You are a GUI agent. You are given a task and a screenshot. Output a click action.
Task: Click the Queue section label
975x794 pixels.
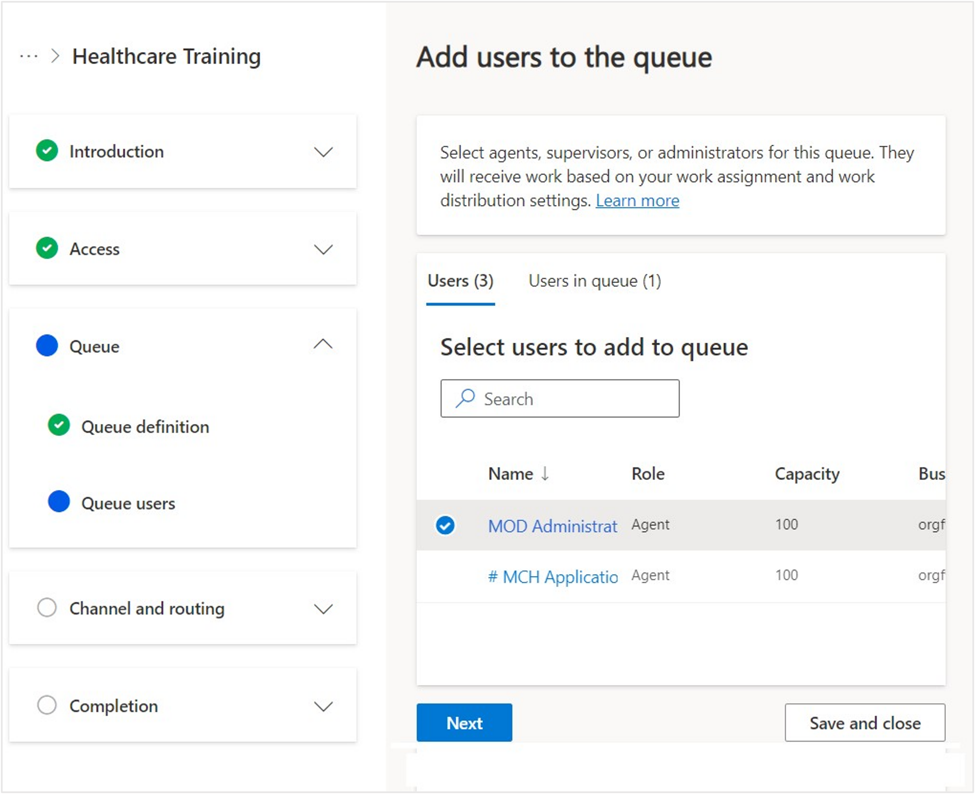click(x=94, y=347)
